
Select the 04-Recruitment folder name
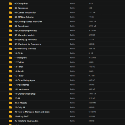tap(22, 26)
